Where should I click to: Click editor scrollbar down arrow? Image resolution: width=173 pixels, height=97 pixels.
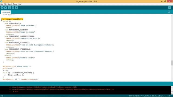(x=172, y=80)
